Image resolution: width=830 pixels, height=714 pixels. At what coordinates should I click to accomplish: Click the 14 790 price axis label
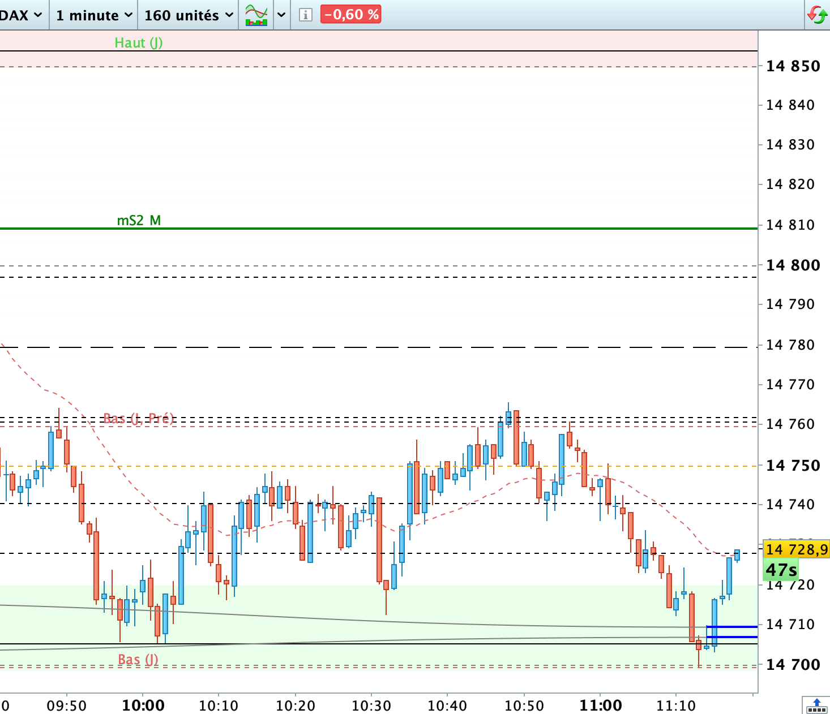click(790, 304)
